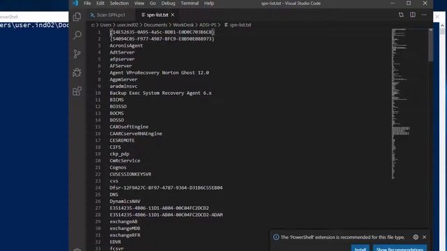Click the 'Agent VProRecovery Norton Ghost 12.0' line
447x251 pixels.
[159, 73]
